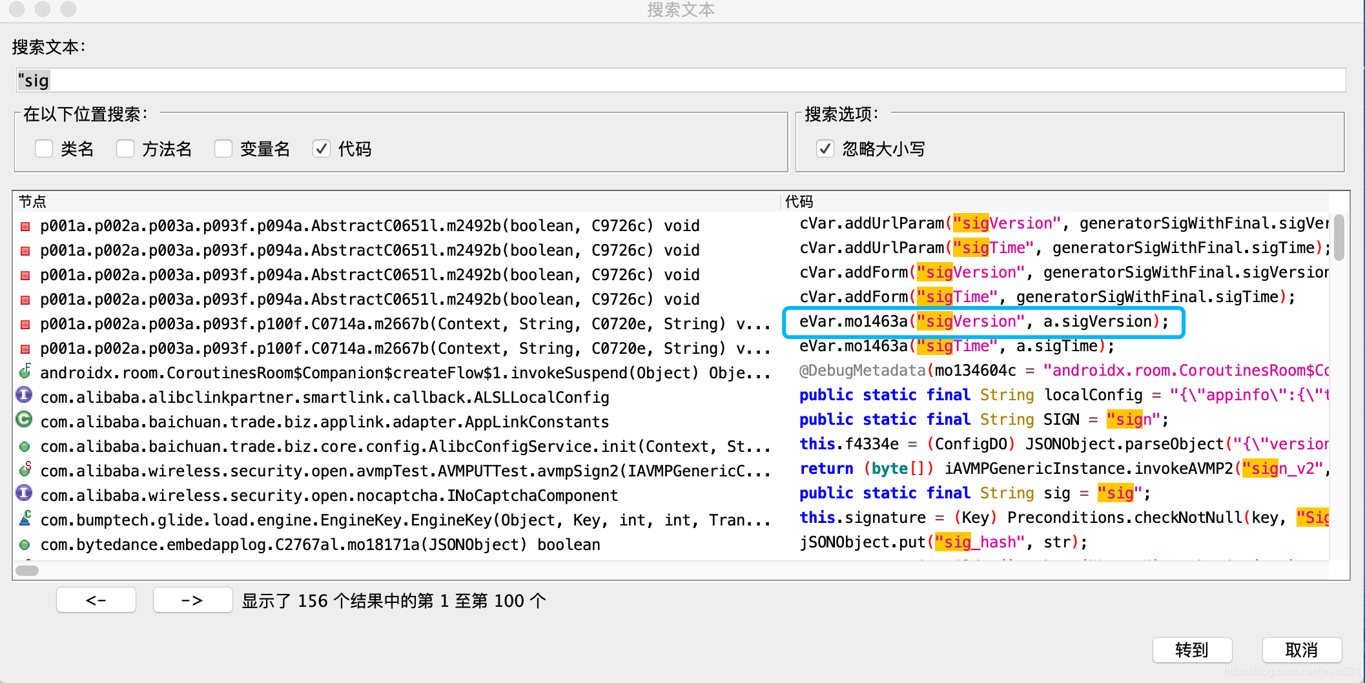Click interface icon beside INoCaptchaComponent

point(24,493)
